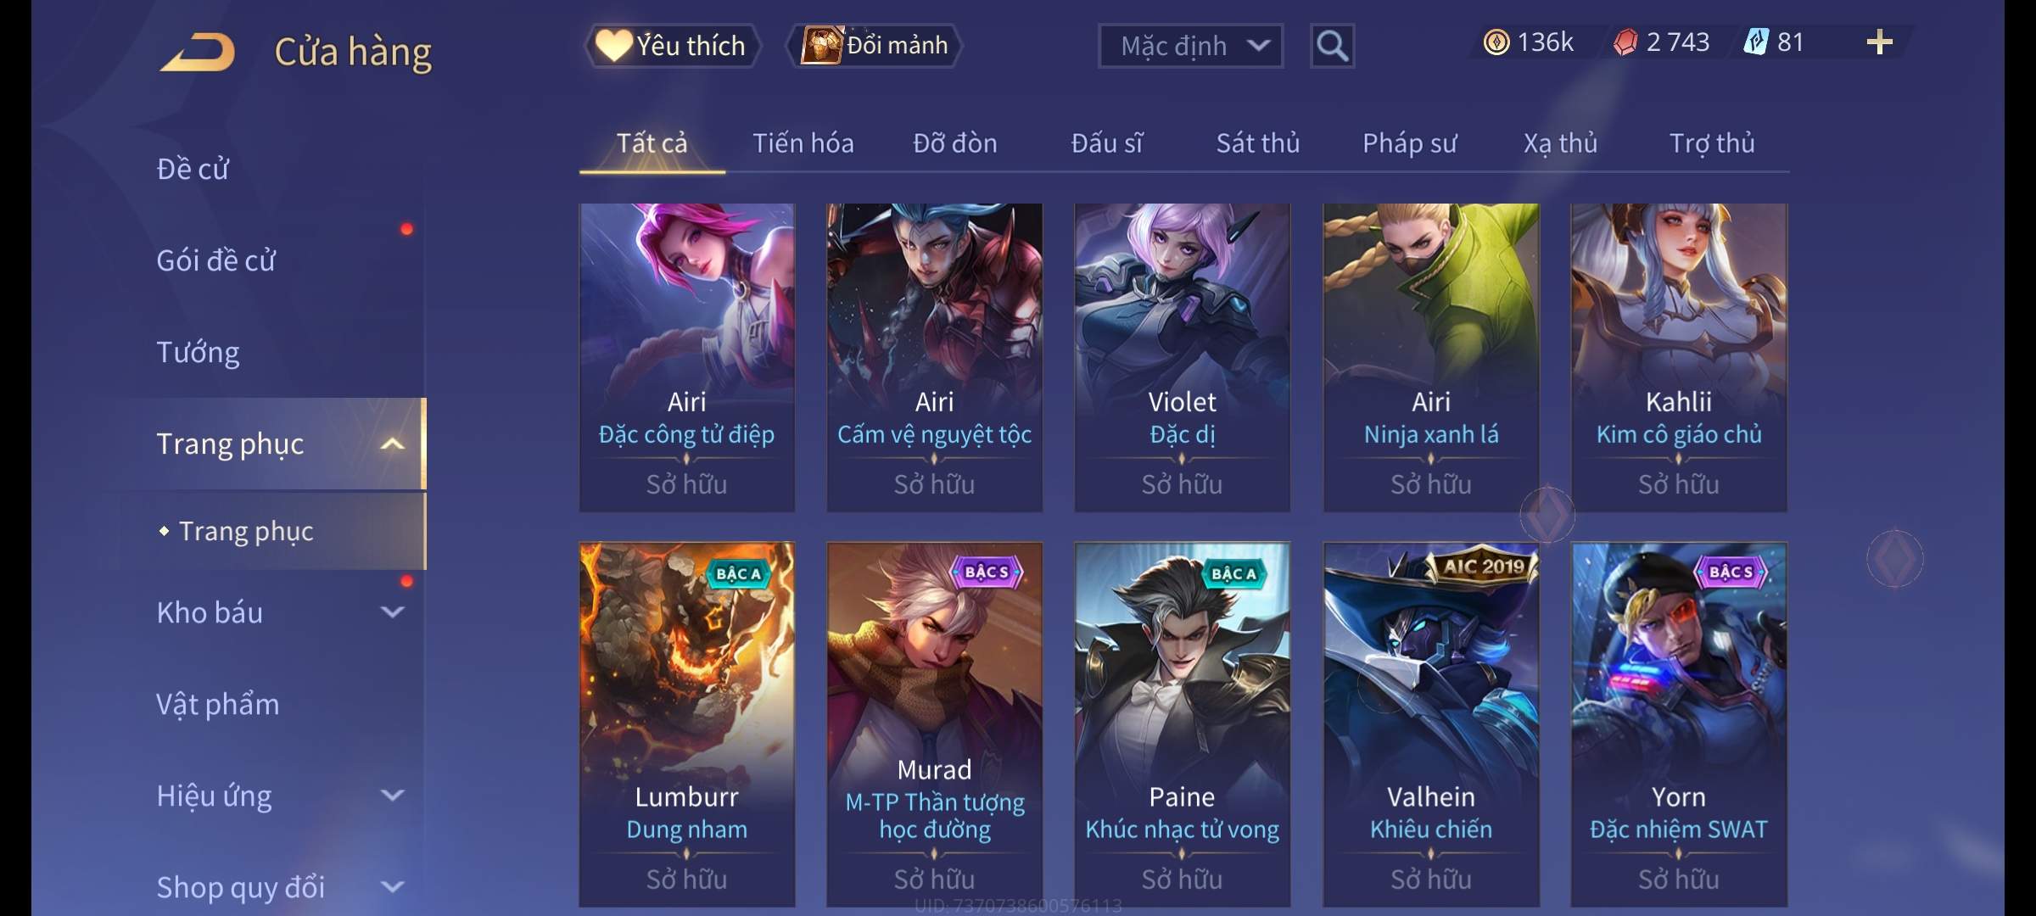
Task: Select the Violet Đặc dị skin card
Action: pos(1182,357)
